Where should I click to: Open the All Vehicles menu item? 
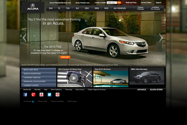pyautogui.click(x=120, y=8)
